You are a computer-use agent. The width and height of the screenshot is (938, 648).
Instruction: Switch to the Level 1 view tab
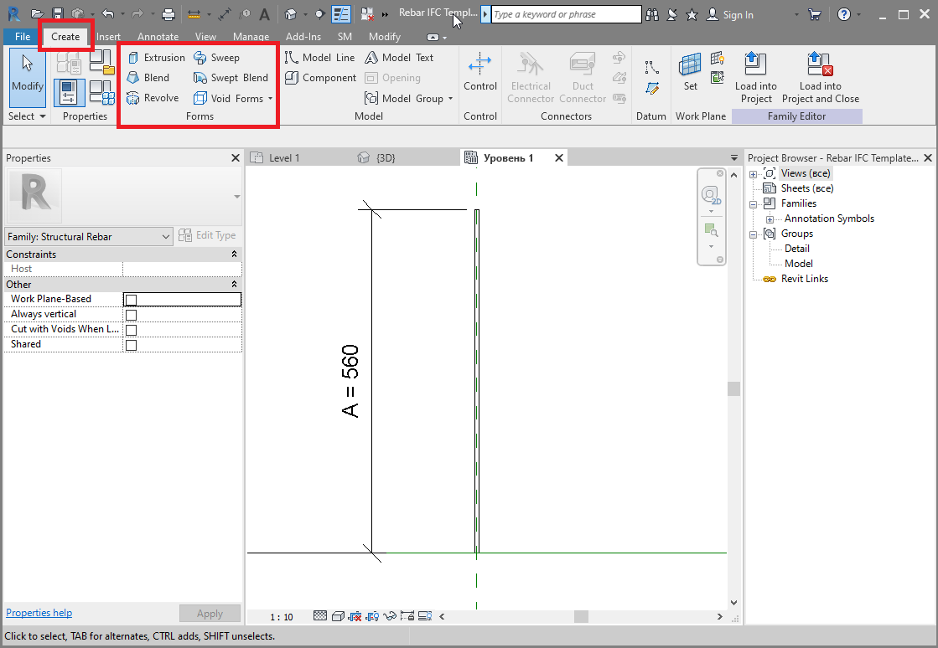282,157
